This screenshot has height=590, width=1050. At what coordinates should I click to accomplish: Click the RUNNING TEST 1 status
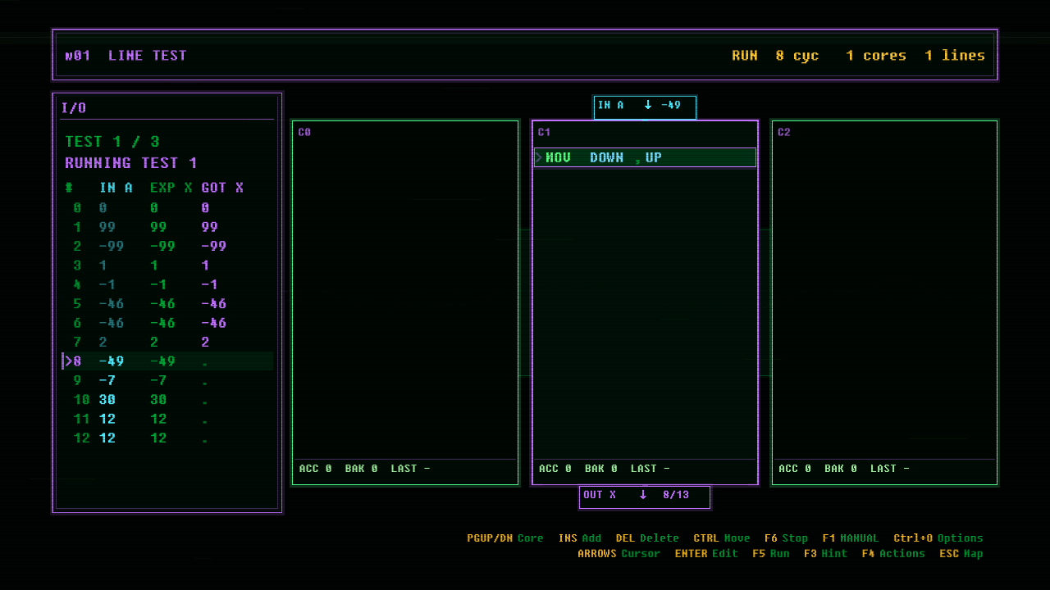click(x=131, y=163)
